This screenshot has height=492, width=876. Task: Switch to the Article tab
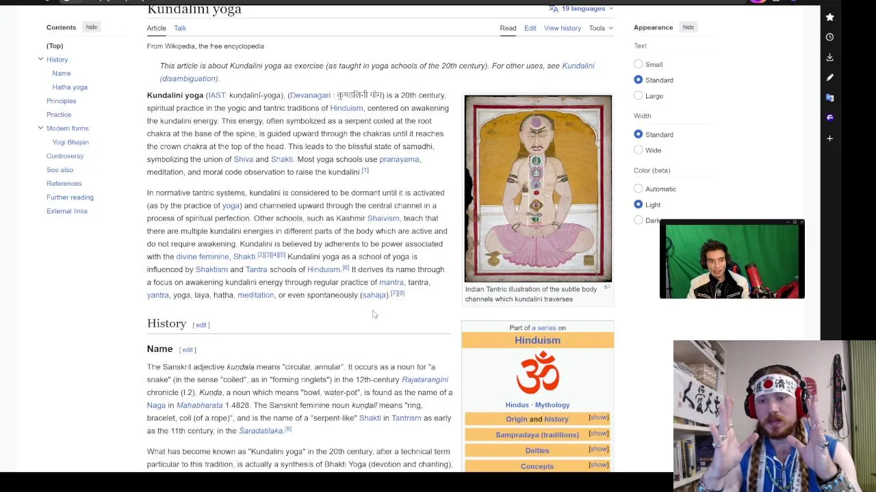pyautogui.click(x=156, y=28)
